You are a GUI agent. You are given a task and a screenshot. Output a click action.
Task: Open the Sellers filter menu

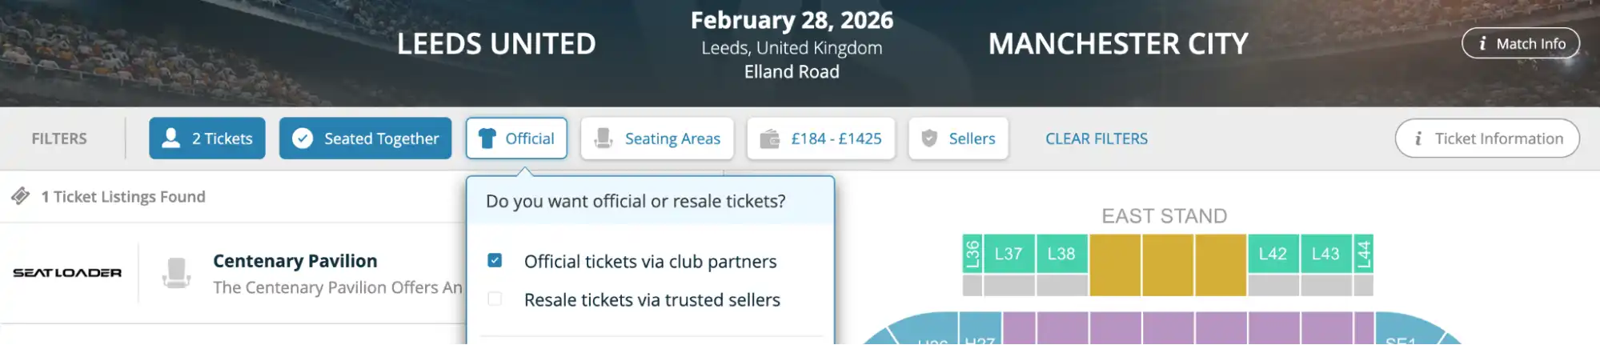coord(958,138)
